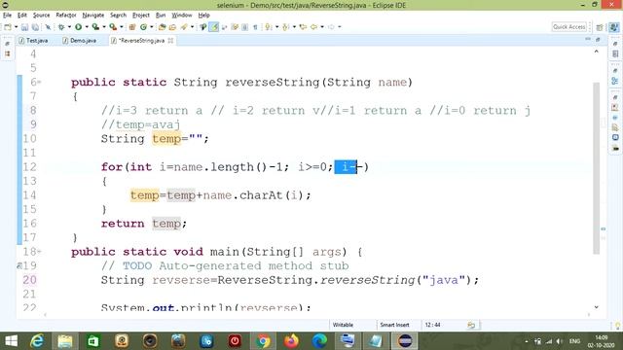The image size is (623, 350).
Task: Close the ReverseString.java tab
Action: tap(170, 41)
